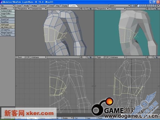Open the Textured Wire display mode dropdown
160x120 pixels.
(39, 9)
